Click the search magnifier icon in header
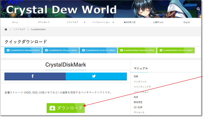 pos(198,9)
